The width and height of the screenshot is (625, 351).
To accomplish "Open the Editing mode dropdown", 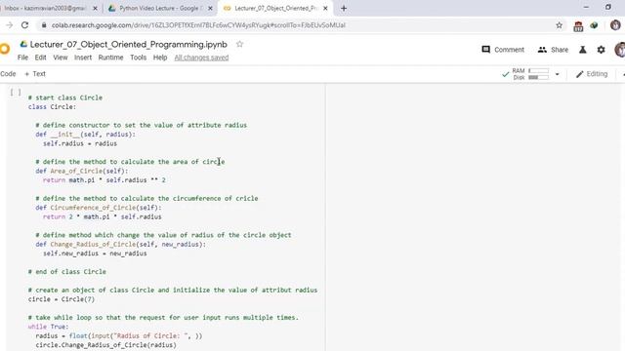I will tap(592, 74).
